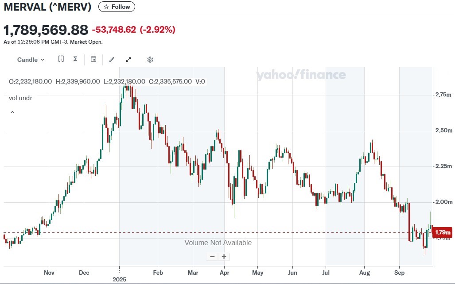Image resolution: width=455 pixels, height=284 pixels.
Task: Click the 2.50m price axis label
Action: click(x=443, y=131)
